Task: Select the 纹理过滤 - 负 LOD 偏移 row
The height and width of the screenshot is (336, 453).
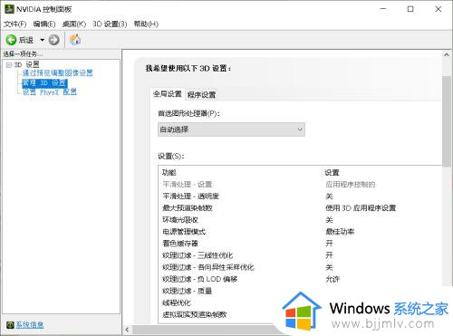Action: (x=301, y=279)
